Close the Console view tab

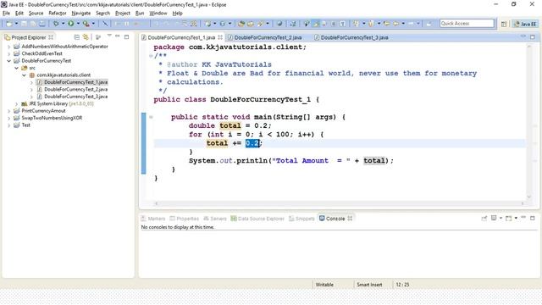350,219
